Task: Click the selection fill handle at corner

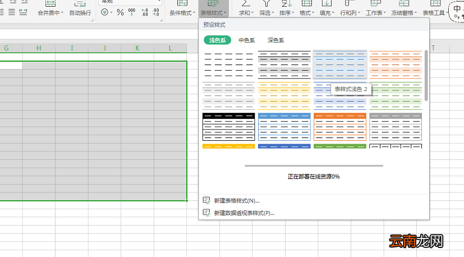Action: [187, 200]
